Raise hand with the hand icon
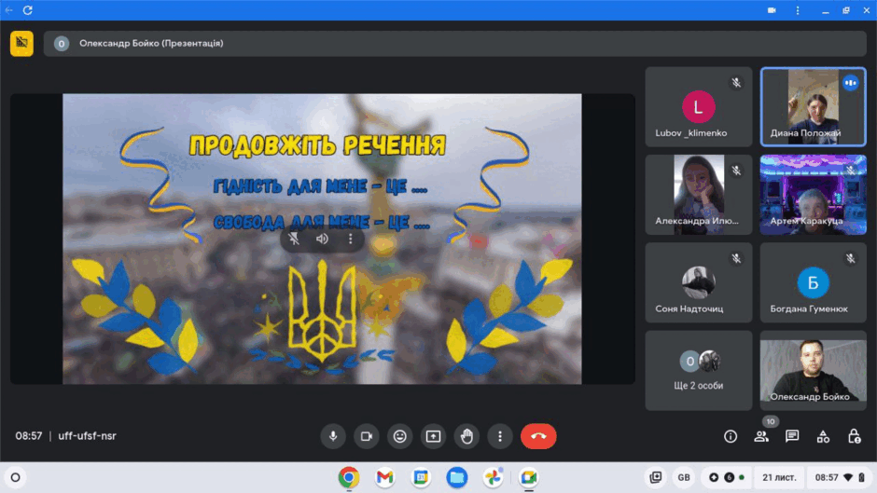The image size is (877, 493). (466, 436)
